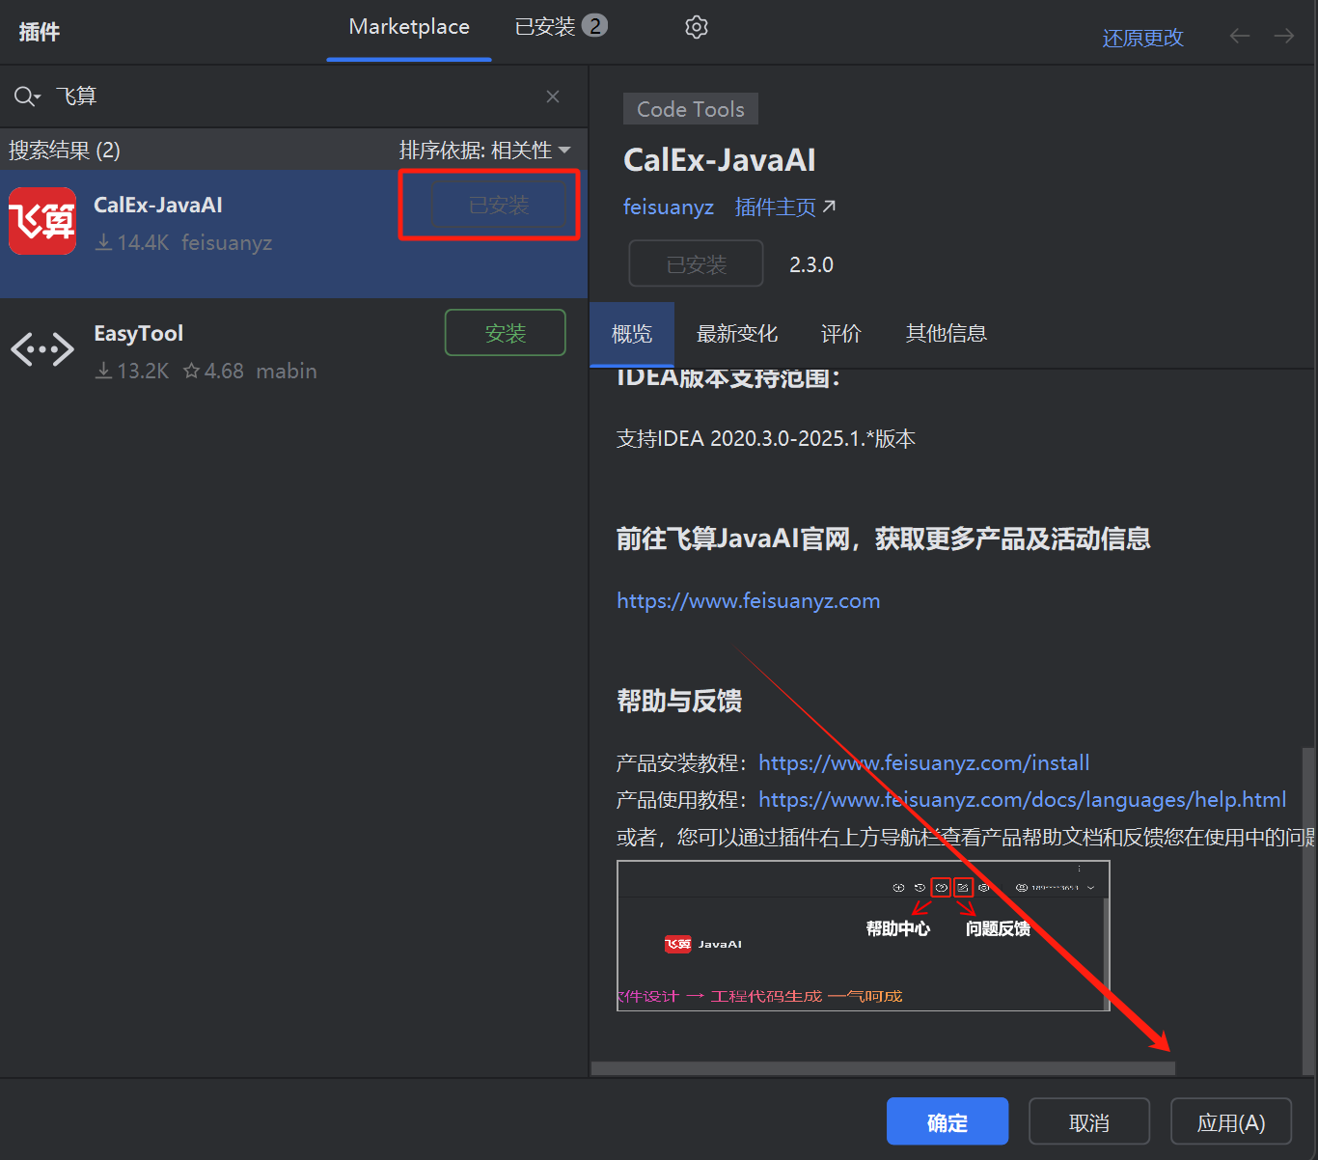Screen dimensions: 1318x1160
Task: Open the 评价 tab
Action: pos(840,334)
